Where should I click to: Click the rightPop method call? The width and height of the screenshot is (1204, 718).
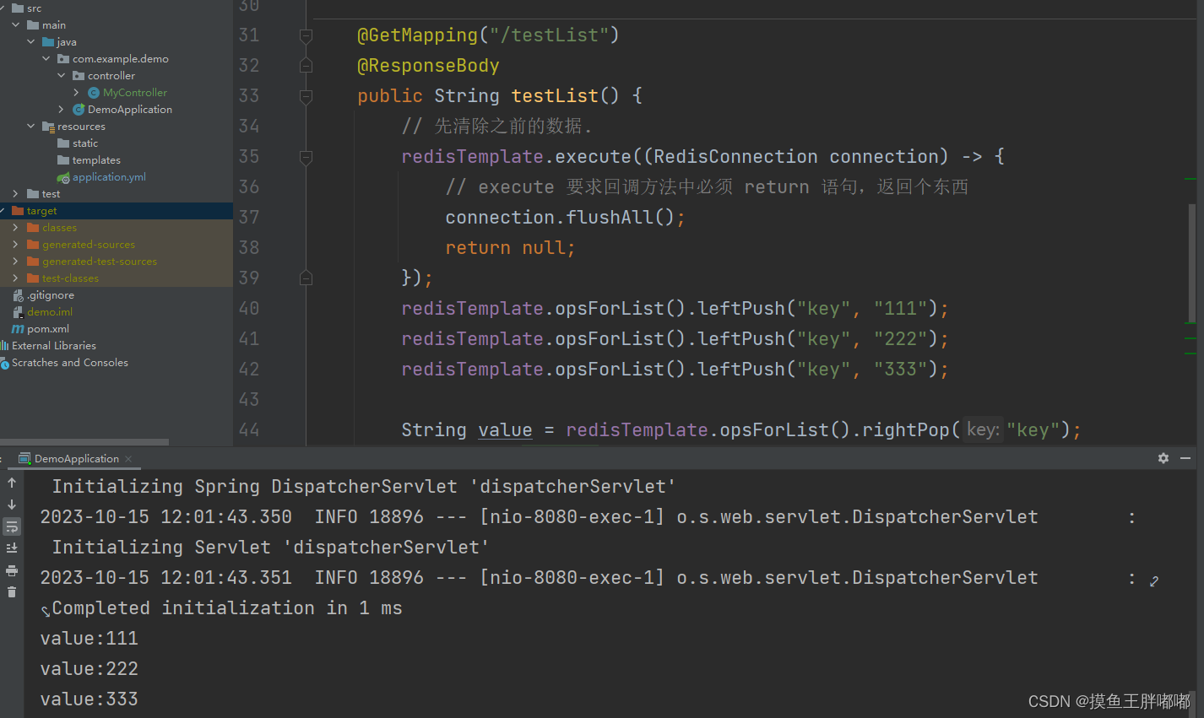(x=906, y=430)
